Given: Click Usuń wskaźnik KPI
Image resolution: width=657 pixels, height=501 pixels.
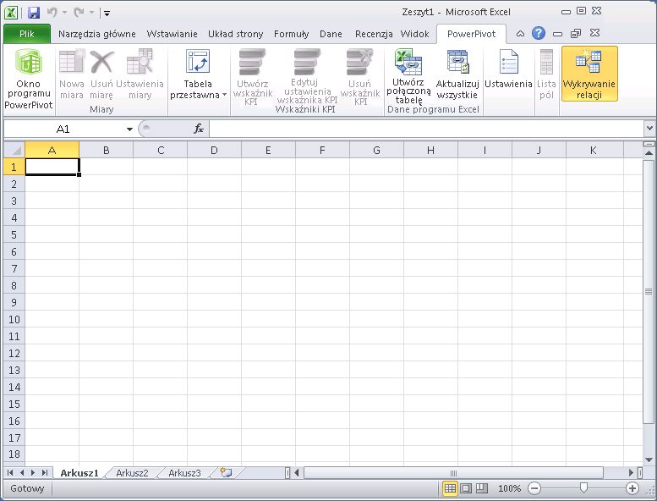Looking at the screenshot, I should click(360, 76).
